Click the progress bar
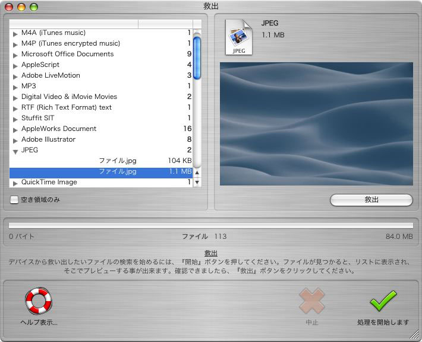 [211, 225]
